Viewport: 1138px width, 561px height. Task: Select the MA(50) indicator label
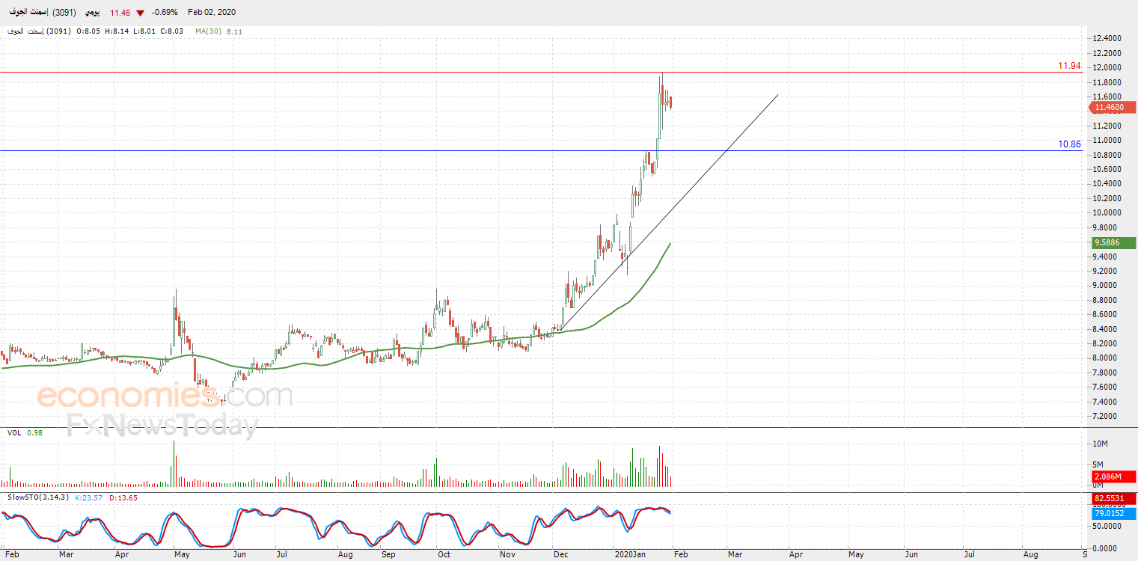coord(208,31)
